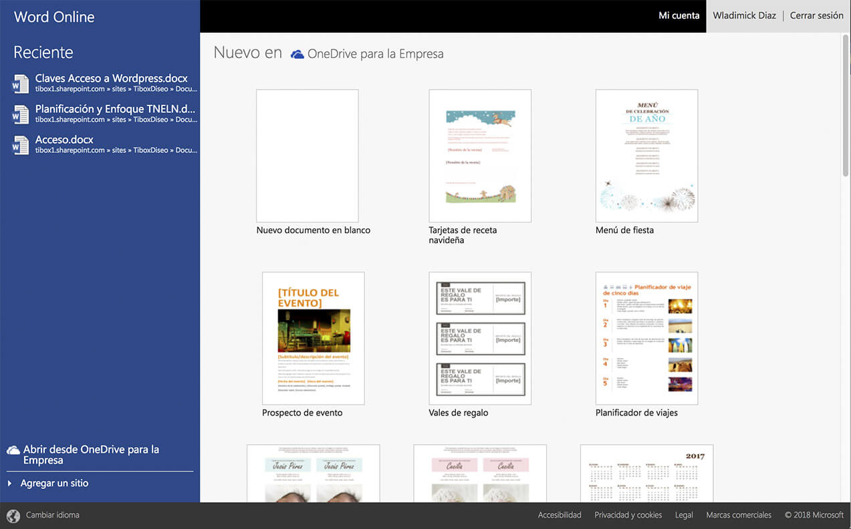This screenshot has height=529, width=851.
Task: Click the Word icon beside Claves Acceso a Wordpress.docx
Action: tap(20, 84)
